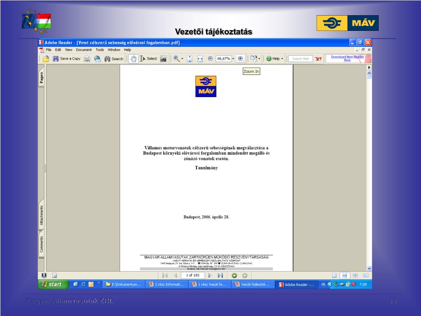
Task: Go to the previous page arrow
Action: [175, 275]
